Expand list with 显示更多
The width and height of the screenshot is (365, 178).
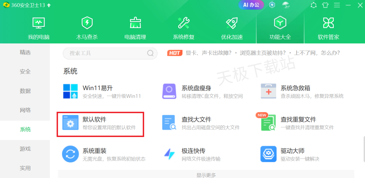(x=206, y=175)
